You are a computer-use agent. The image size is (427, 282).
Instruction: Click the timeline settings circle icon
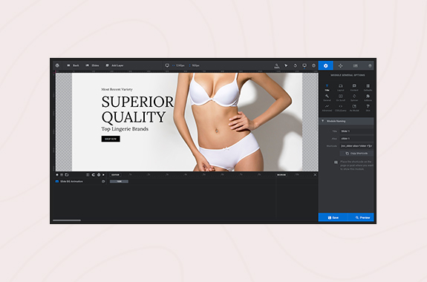coord(99,174)
